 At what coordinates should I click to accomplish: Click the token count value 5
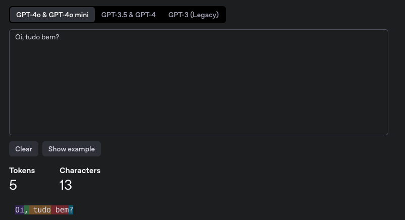(13, 185)
